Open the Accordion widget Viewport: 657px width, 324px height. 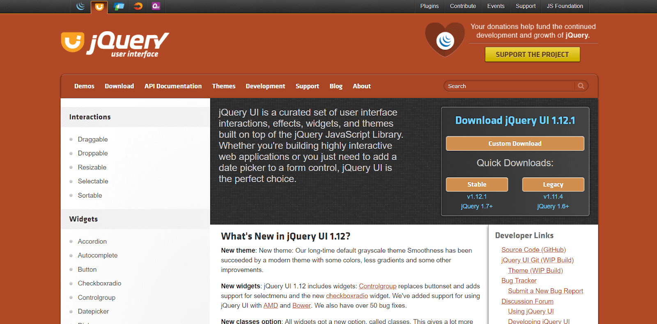point(92,242)
